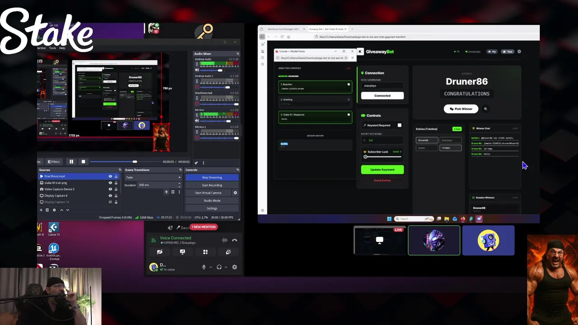Delete scene transition with trash icon
Screen dimensions: 578x325
[172, 192]
